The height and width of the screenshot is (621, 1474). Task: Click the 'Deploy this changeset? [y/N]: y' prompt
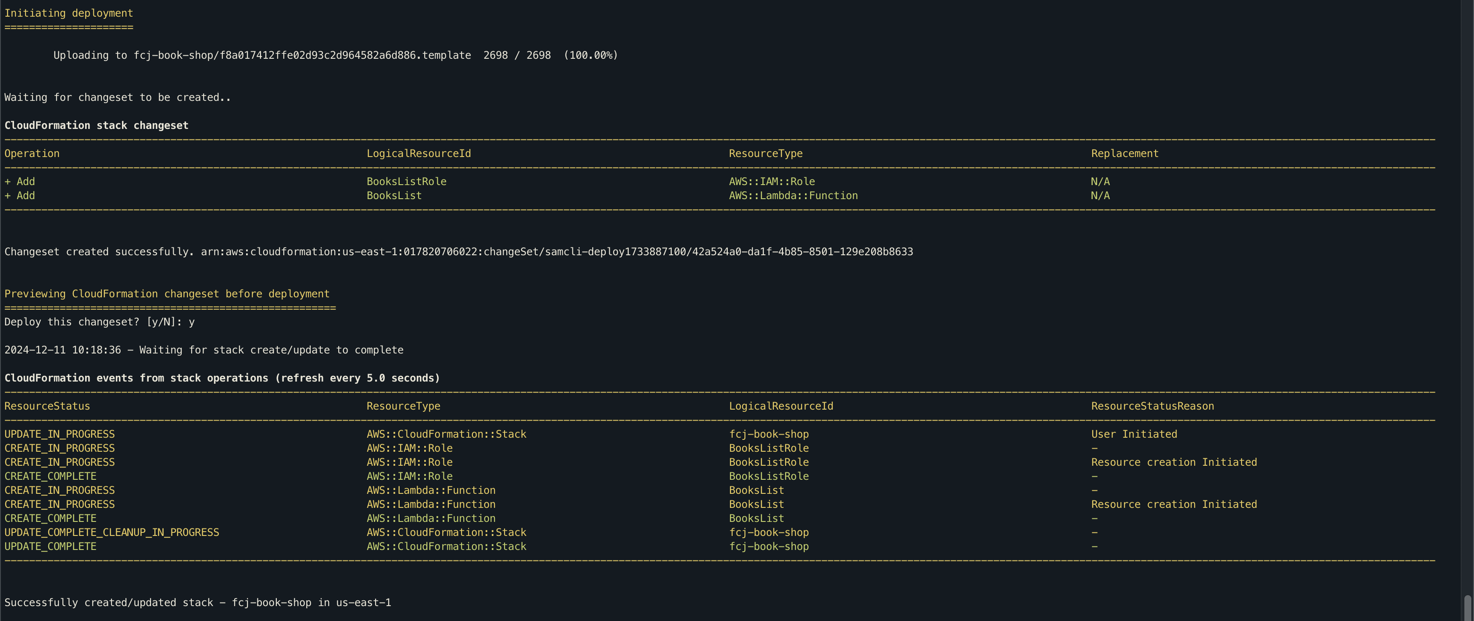click(100, 322)
